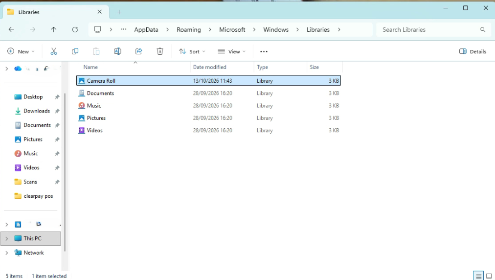Click the PC monitor icon in address bar

(97, 29)
